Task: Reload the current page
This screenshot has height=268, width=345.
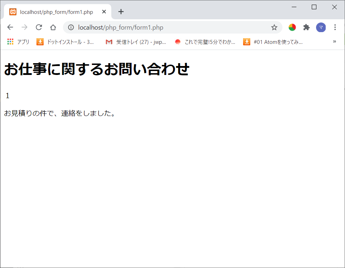Action: (39, 27)
